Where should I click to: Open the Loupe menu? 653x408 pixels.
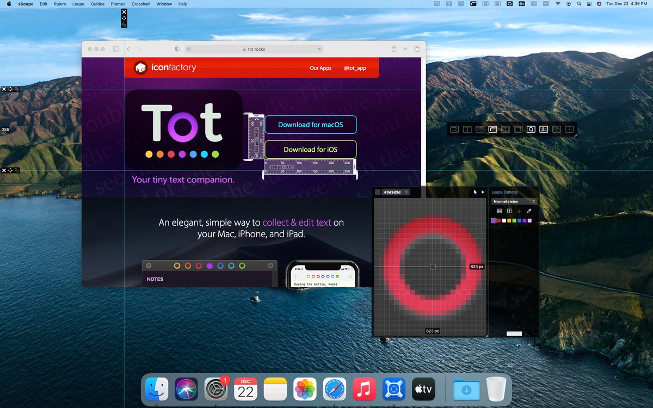pyautogui.click(x=78, y=4)
